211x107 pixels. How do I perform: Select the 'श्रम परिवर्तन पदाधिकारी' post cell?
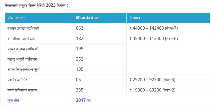tap(21, 39)
